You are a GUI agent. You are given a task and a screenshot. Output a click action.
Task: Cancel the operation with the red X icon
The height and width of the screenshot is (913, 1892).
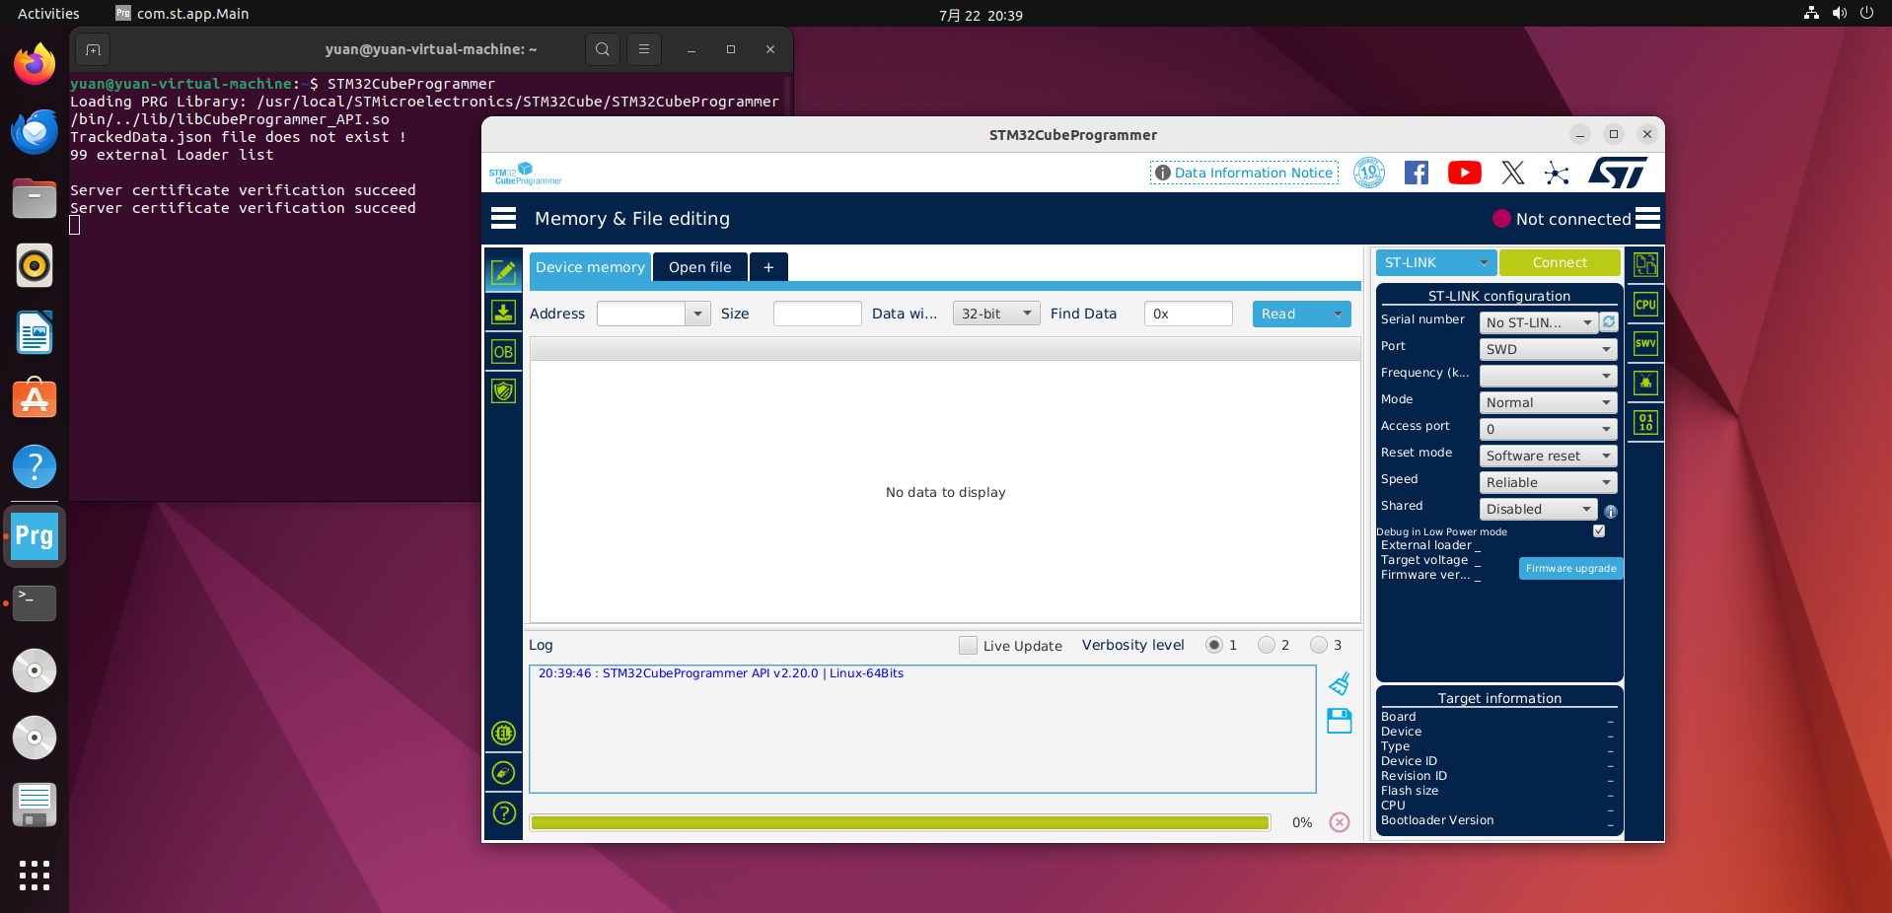(x=1339, y=822)
